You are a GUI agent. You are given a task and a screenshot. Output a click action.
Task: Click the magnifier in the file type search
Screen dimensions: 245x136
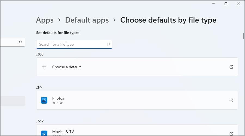coord(108,44)
